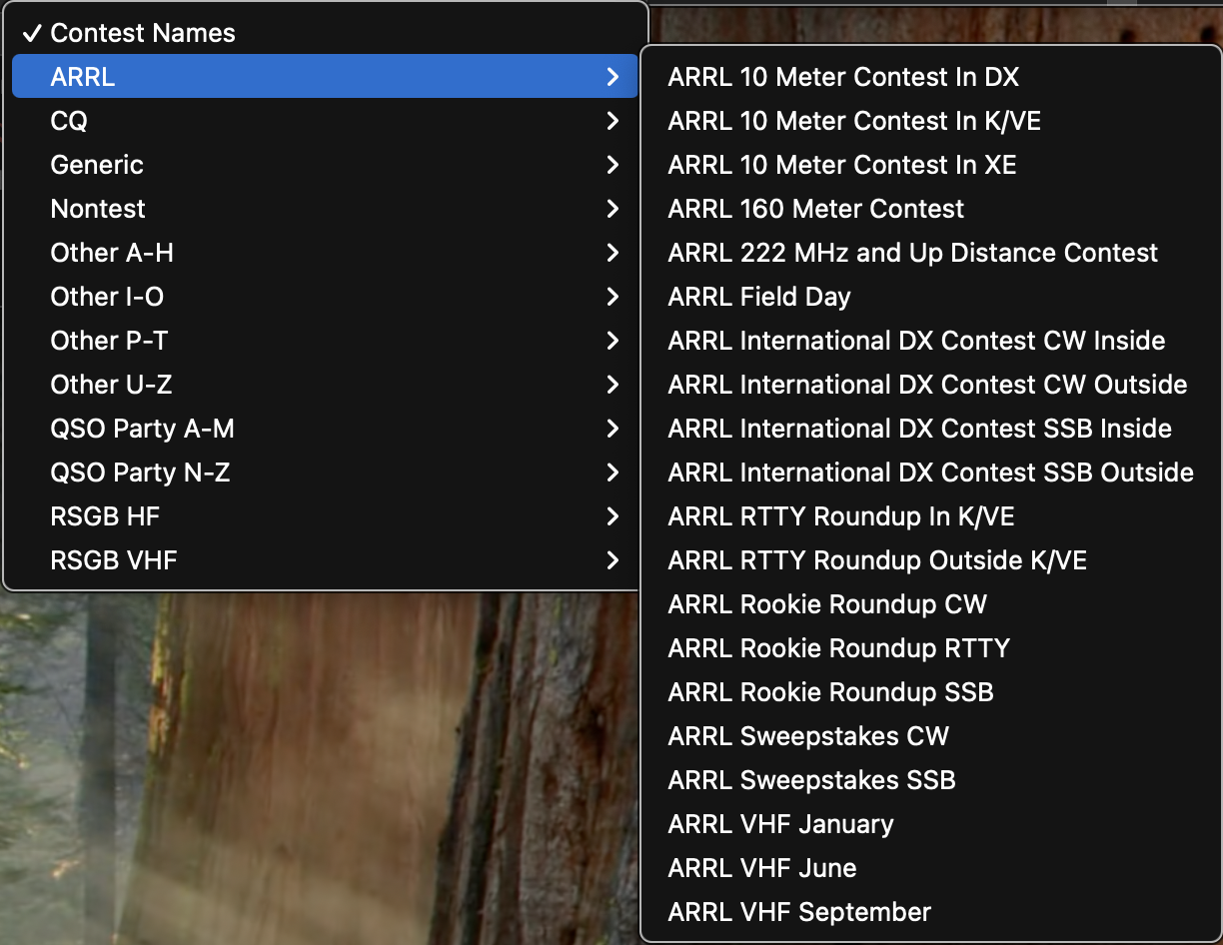Viewport: 1223px width, 945px height.
Task: Show the QSO Party N-Z list
Action: click(x=325, y=472)
